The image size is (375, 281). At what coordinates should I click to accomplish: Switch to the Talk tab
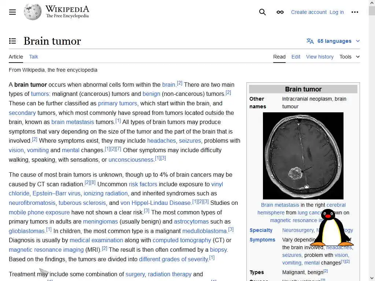[33, 57]
